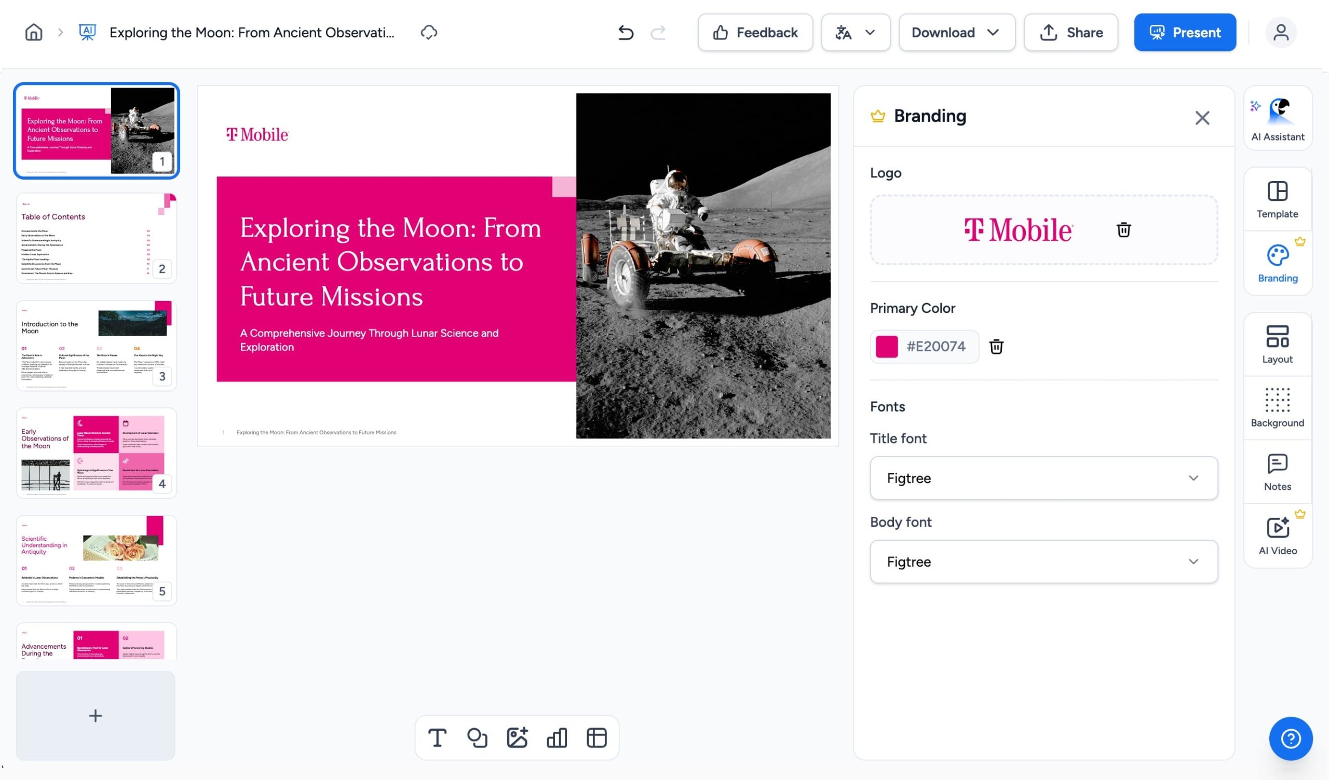Insert a shape from the bottom toolbar

pos(477,737)
